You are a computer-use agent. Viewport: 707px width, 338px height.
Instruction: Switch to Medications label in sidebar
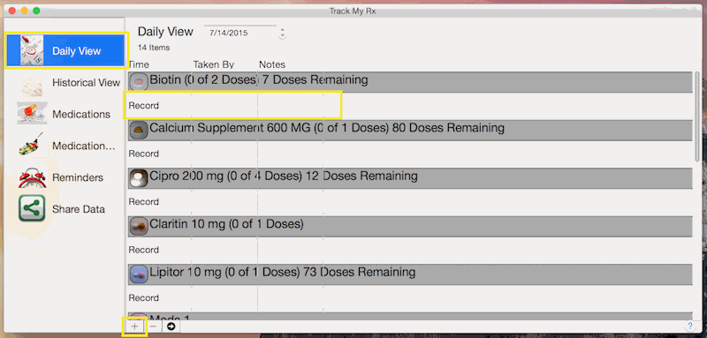click(x=81, y=115)
